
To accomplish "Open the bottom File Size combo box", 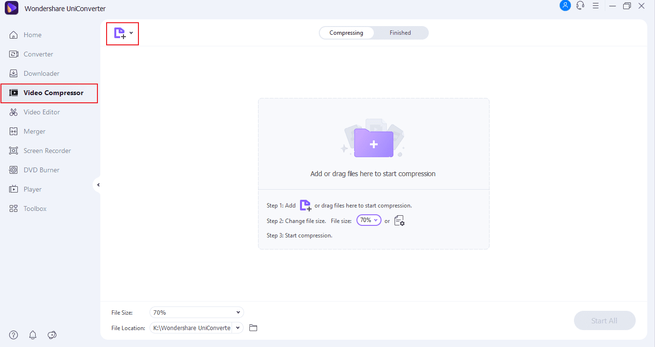I will click(196, 313).
